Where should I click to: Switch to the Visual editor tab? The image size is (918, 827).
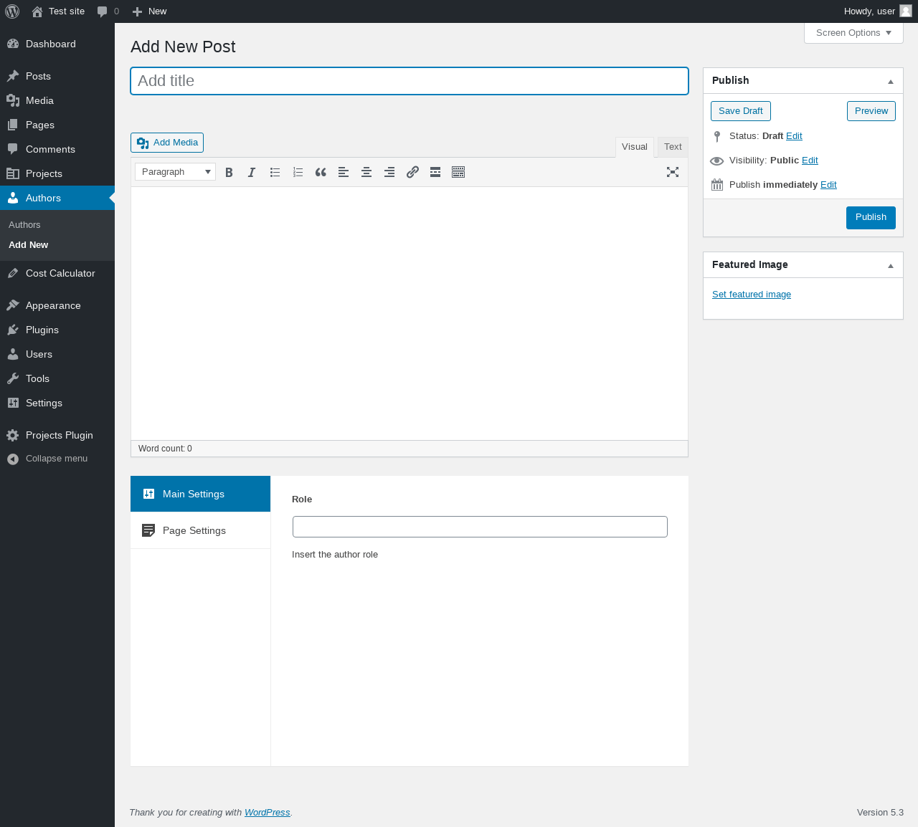pyautogui.click(x=635, y=147)
